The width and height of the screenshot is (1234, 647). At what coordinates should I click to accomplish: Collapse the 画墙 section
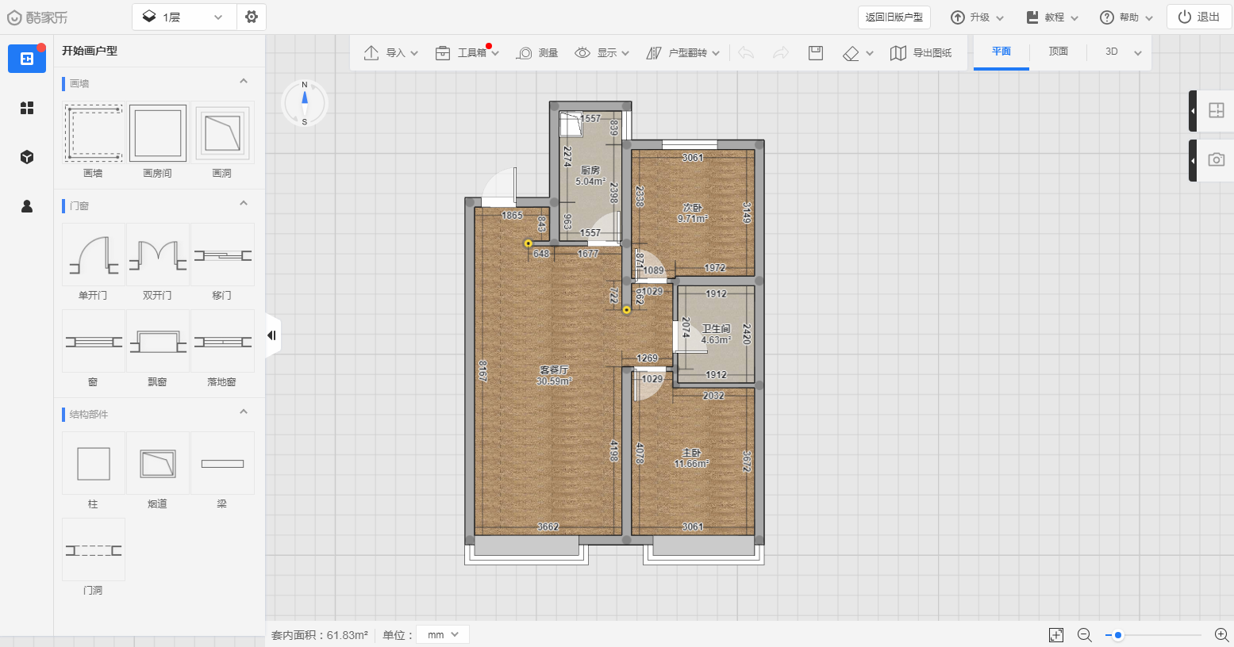[244, 82]
